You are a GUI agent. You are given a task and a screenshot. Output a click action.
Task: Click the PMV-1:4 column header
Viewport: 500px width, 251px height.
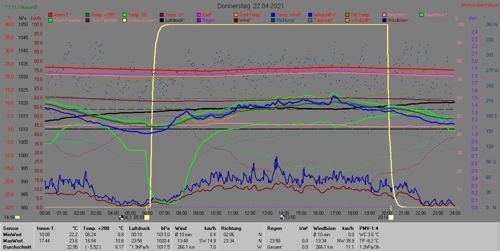point(369,228)
